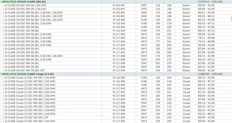Click the date range (1980/08 - 1991/06)
The height and width of the screenshot is (123, 232).
pos(210,74)
